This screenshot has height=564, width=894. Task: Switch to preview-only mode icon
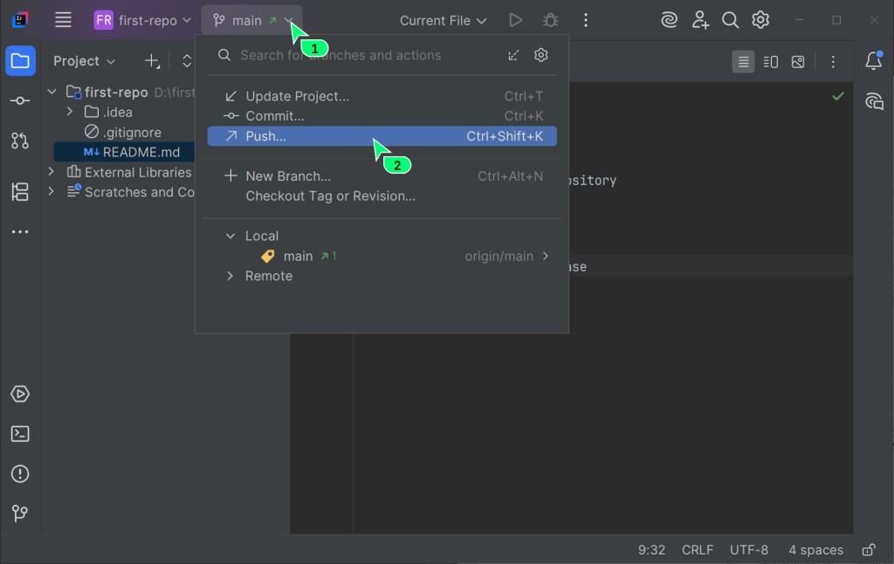tap(798, 62)
